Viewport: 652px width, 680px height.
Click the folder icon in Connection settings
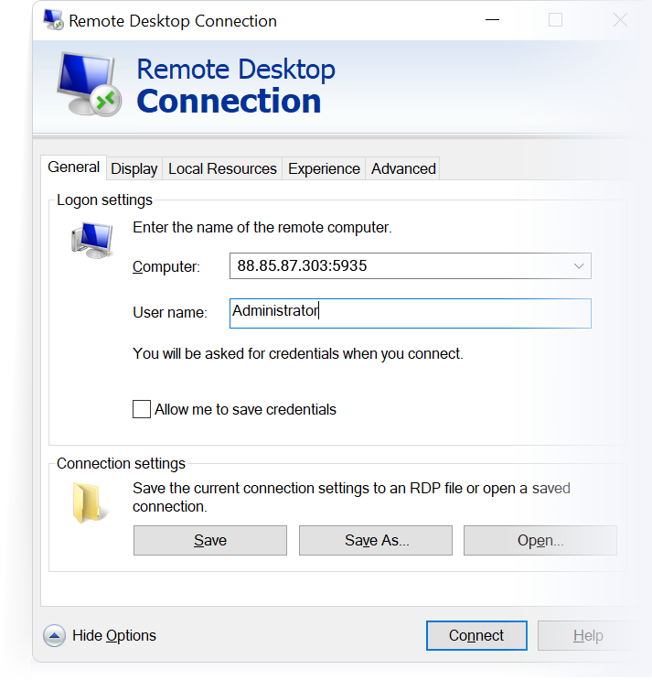[x=89, y=502]
